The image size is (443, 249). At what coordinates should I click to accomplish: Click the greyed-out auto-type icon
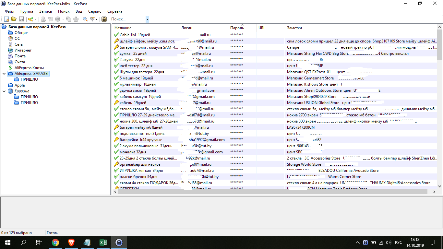pos(76,19)
